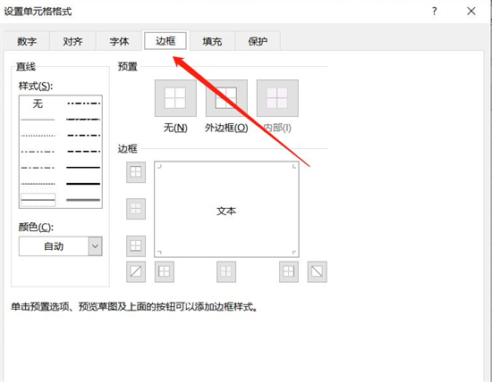Click the 内部(I) inside border preset
492x382 pixels.
pos(277,98)
